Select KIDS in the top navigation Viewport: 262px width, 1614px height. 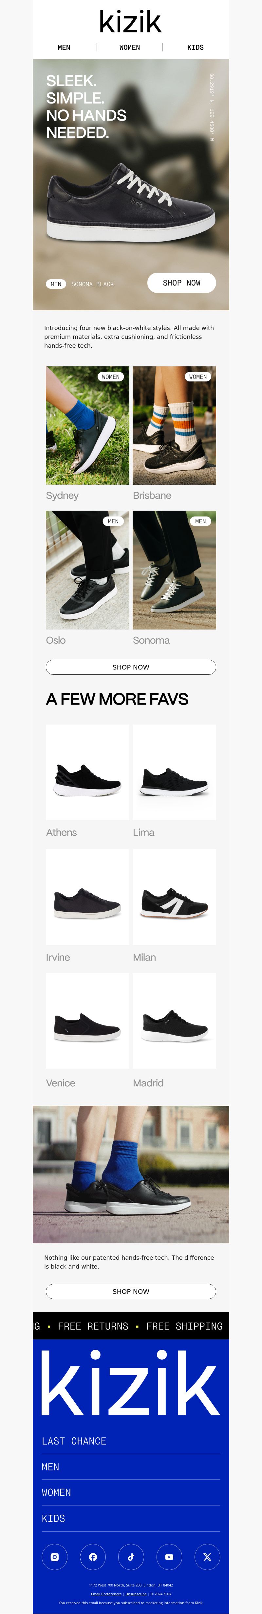coord(196,47)
